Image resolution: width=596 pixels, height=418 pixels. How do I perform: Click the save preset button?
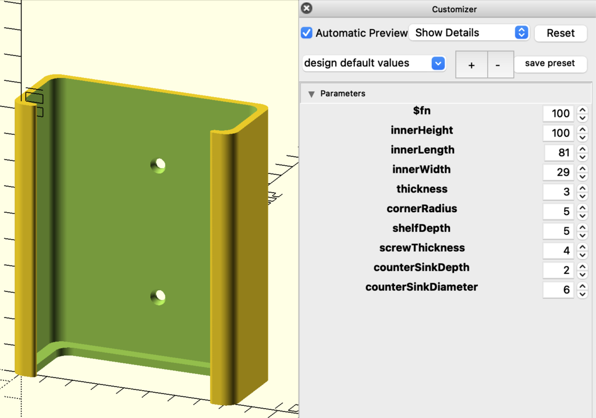(550, 63)
